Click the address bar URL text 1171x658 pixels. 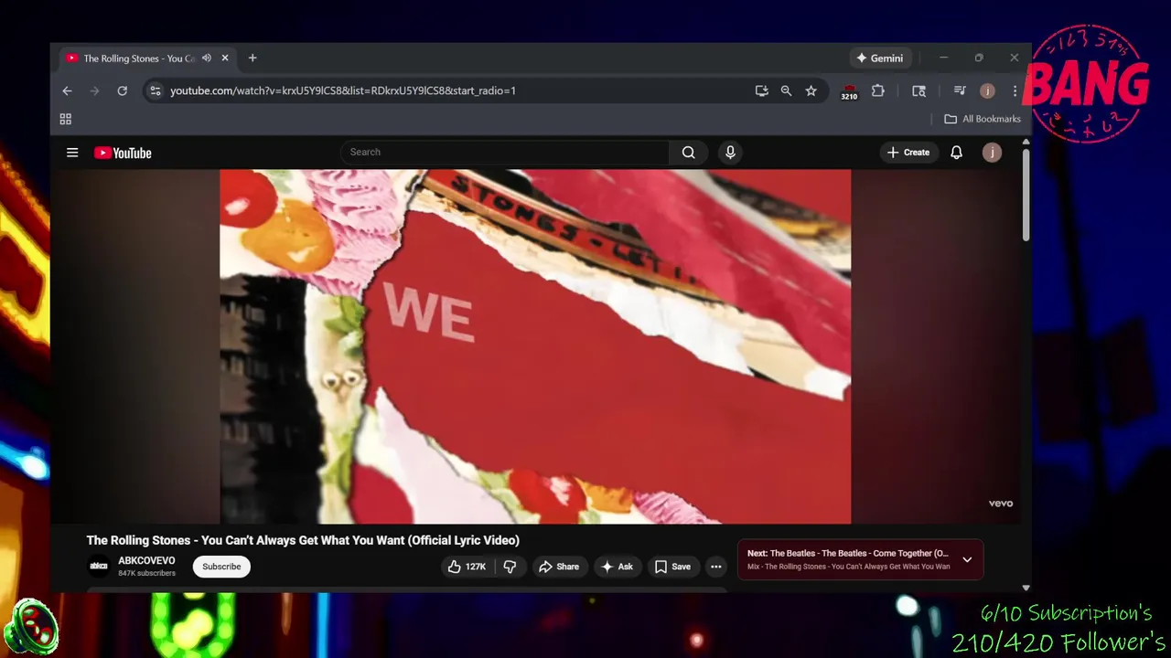[343, 90]
